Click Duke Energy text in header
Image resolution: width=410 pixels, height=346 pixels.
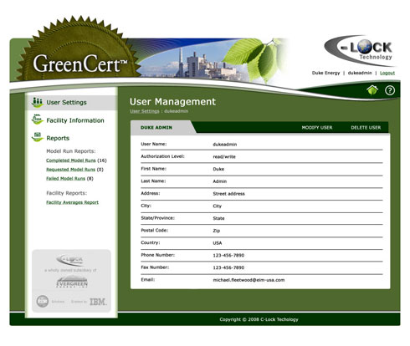click(x=325, y=73)
